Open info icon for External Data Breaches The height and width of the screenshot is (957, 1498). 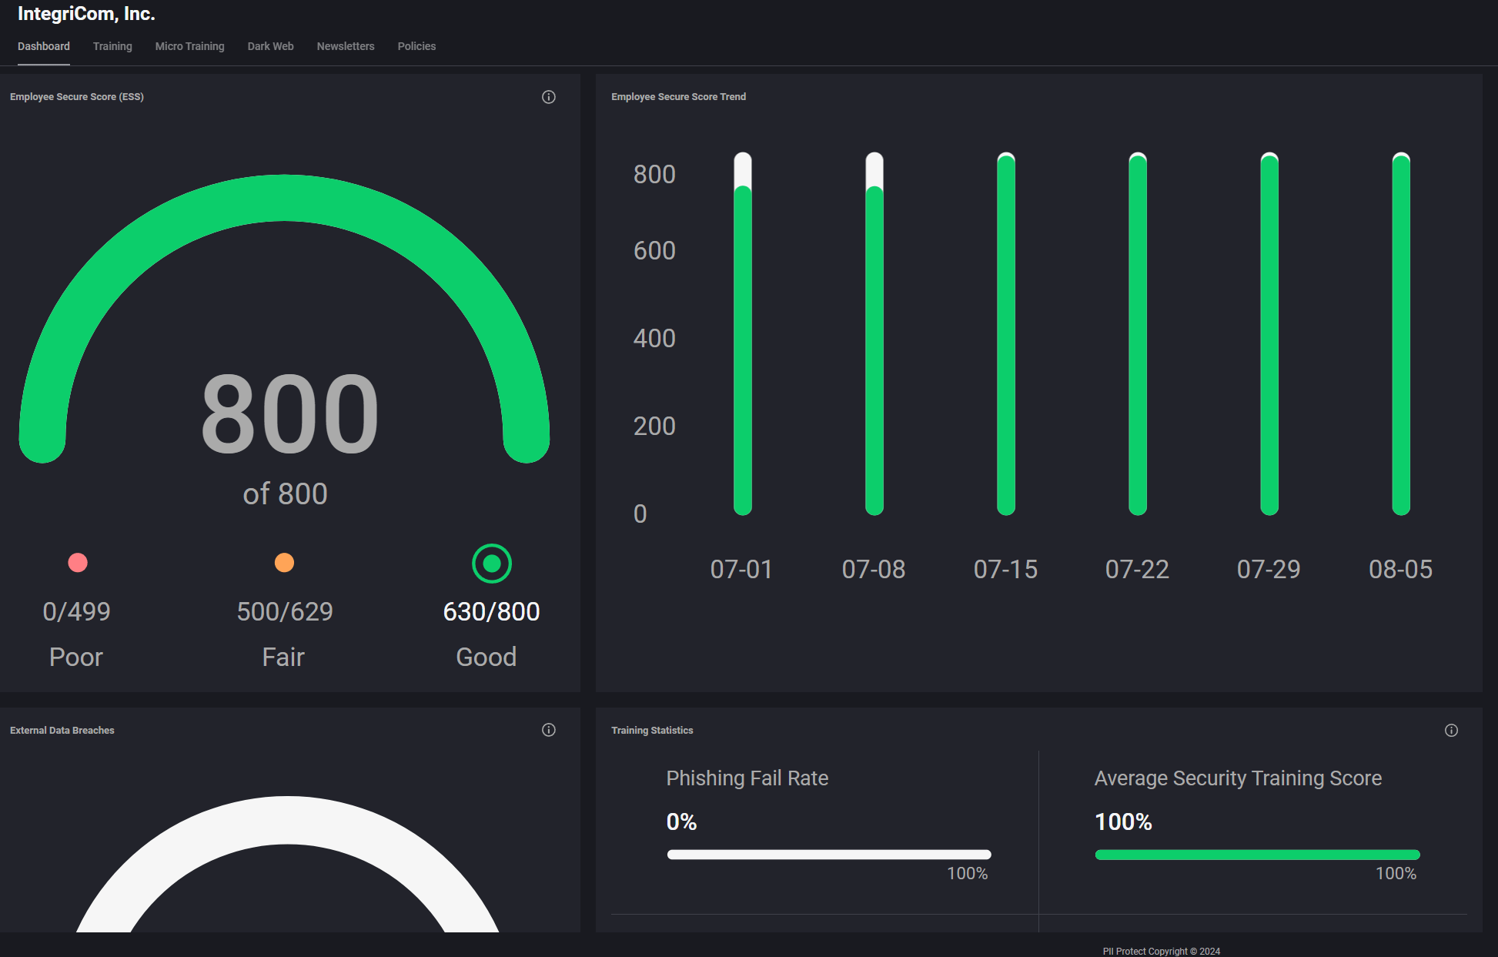pyautogui.click(x=549, y=730)
